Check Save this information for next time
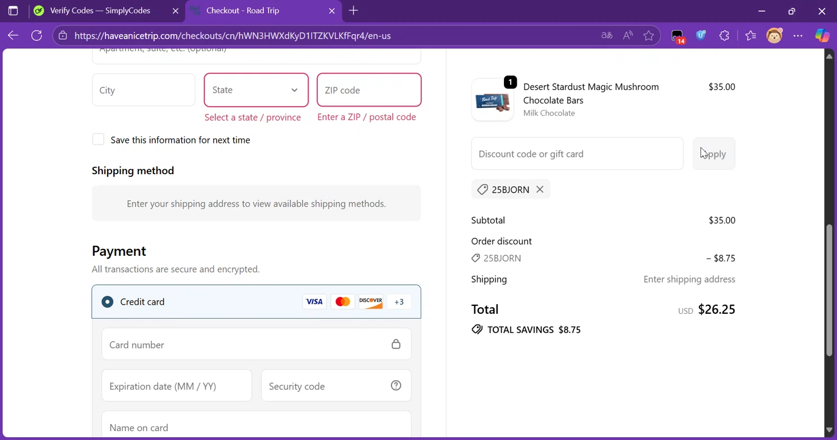This screenshot has width=837, height=440. pyautogui.click(x=98, y=140)
